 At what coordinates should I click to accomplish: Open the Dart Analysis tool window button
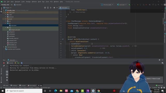pyautogui.click(x=32, y=86)
